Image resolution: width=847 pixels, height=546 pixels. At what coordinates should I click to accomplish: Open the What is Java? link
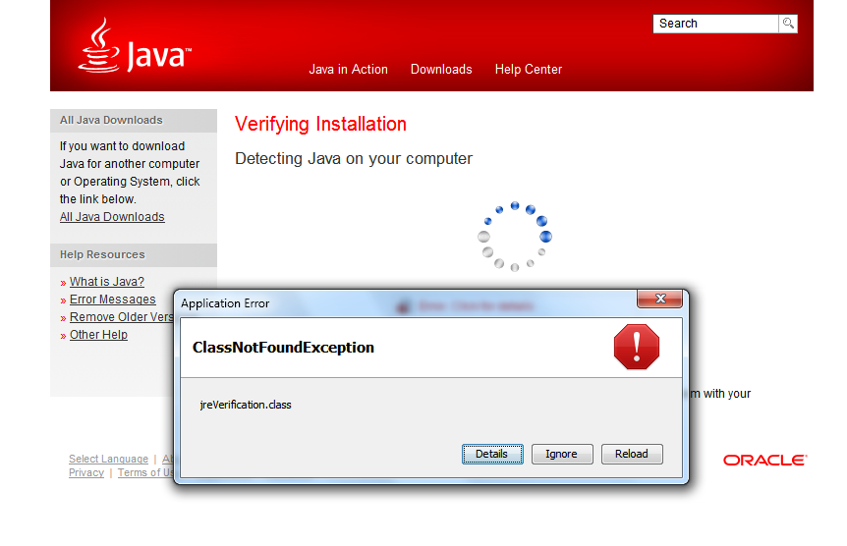pos(107,282)
